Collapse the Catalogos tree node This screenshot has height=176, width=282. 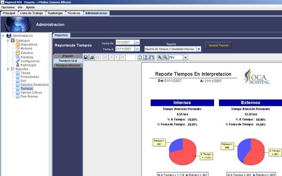(x=8, y=40)
